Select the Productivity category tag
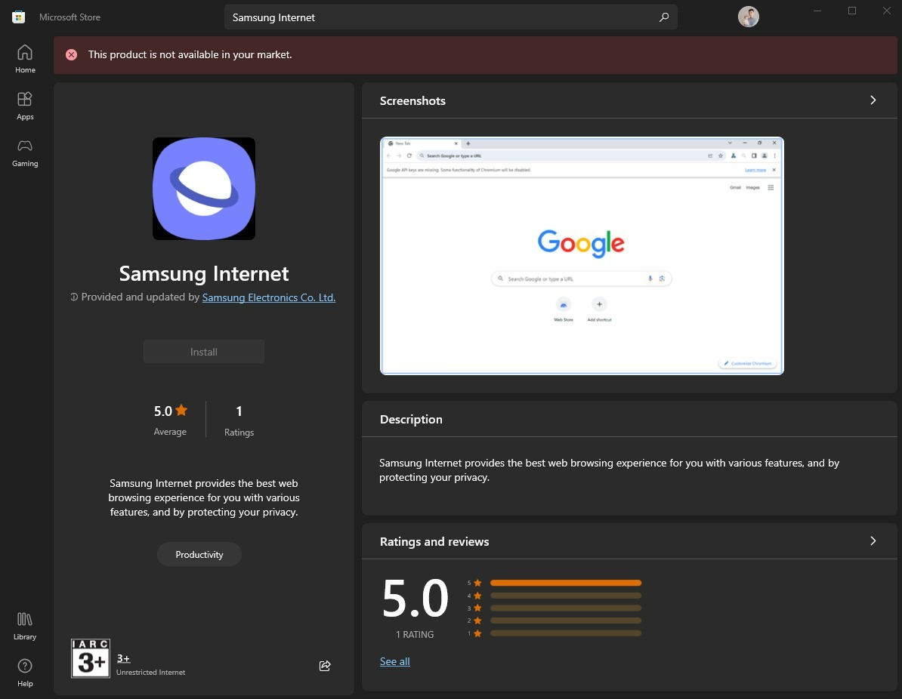The height and width of the screenshot is (699, 902). click(199, 555)
